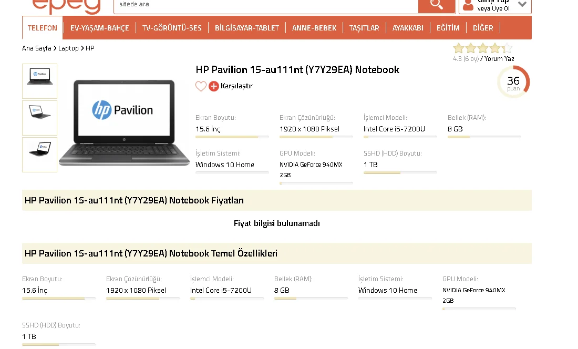Click the search magnifier button
The height and width of the screenshot is (349, 578).
tap(437, 5)
